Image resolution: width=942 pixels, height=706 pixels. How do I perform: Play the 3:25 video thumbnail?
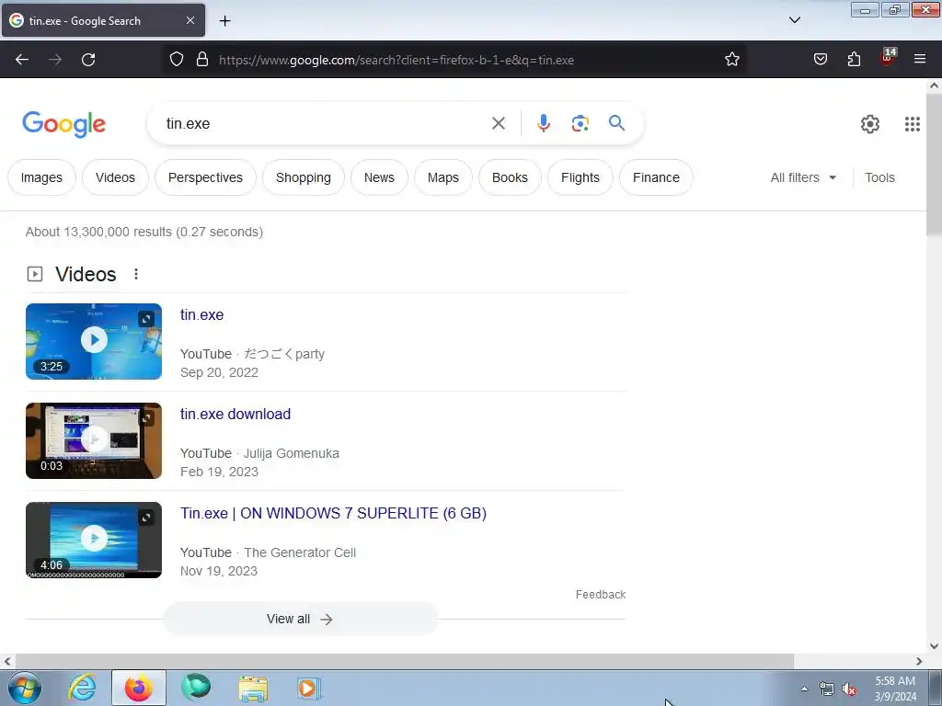click(94, 341)
